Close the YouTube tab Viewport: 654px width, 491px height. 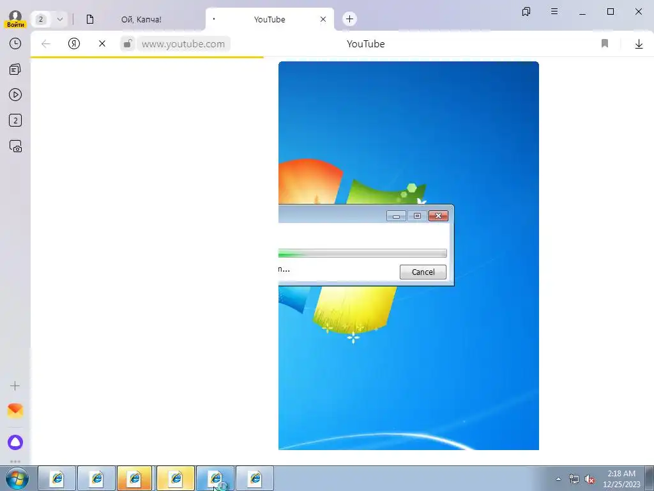(323, 19)
